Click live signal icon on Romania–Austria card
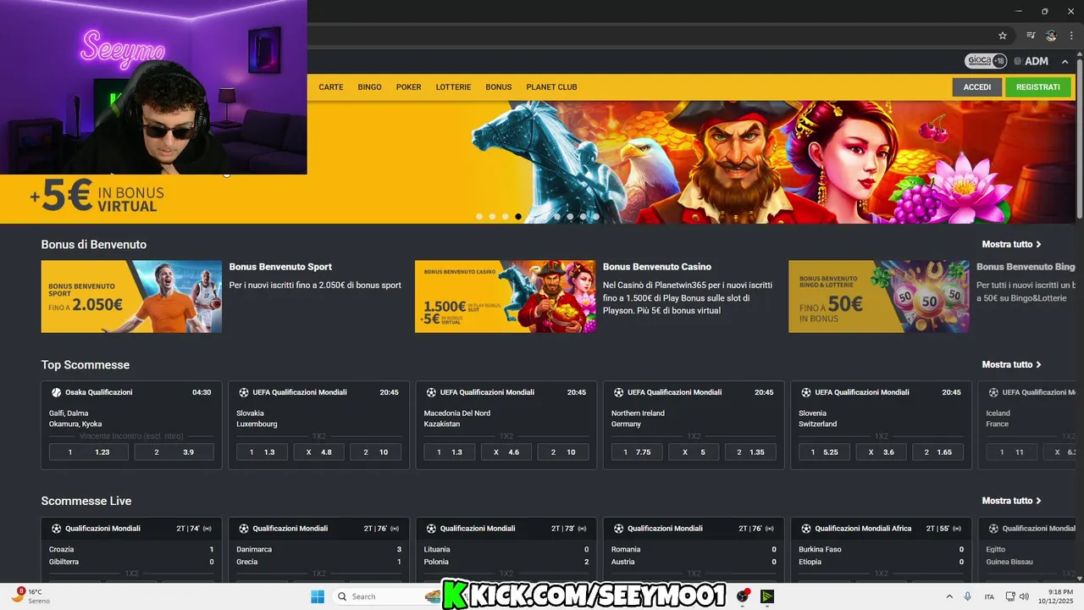 click(x=770, y=529)
